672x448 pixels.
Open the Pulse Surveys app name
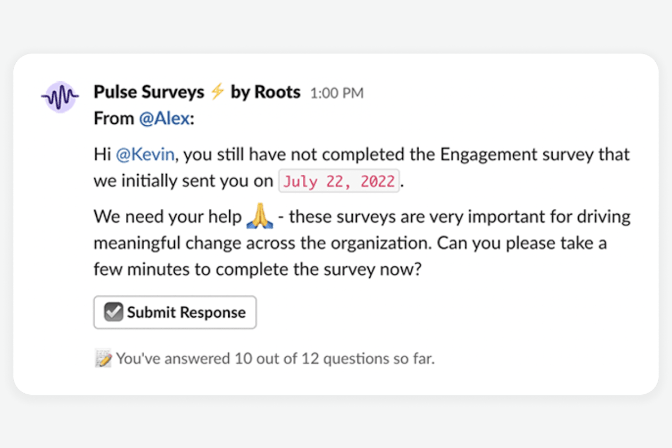(149, 92)
